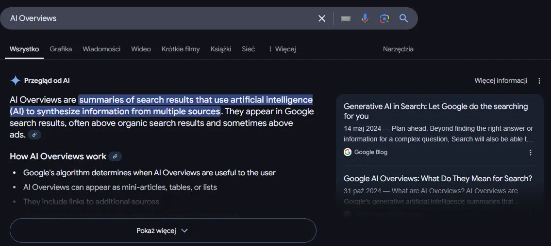Viewport: 551px width, 246px height.
Task: Click the AI sparkle icon beside Przegląd od AI
Action: coord(16,80)
